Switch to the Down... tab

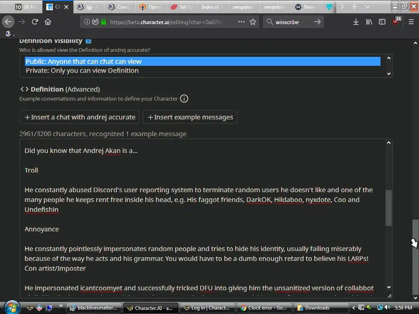(x=306, y=7)
